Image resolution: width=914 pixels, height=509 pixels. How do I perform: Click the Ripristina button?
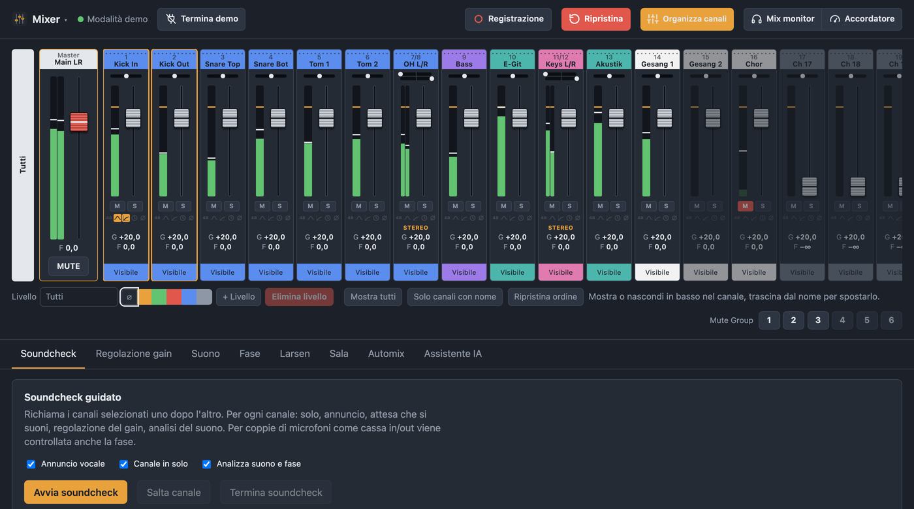pos(596,19)
